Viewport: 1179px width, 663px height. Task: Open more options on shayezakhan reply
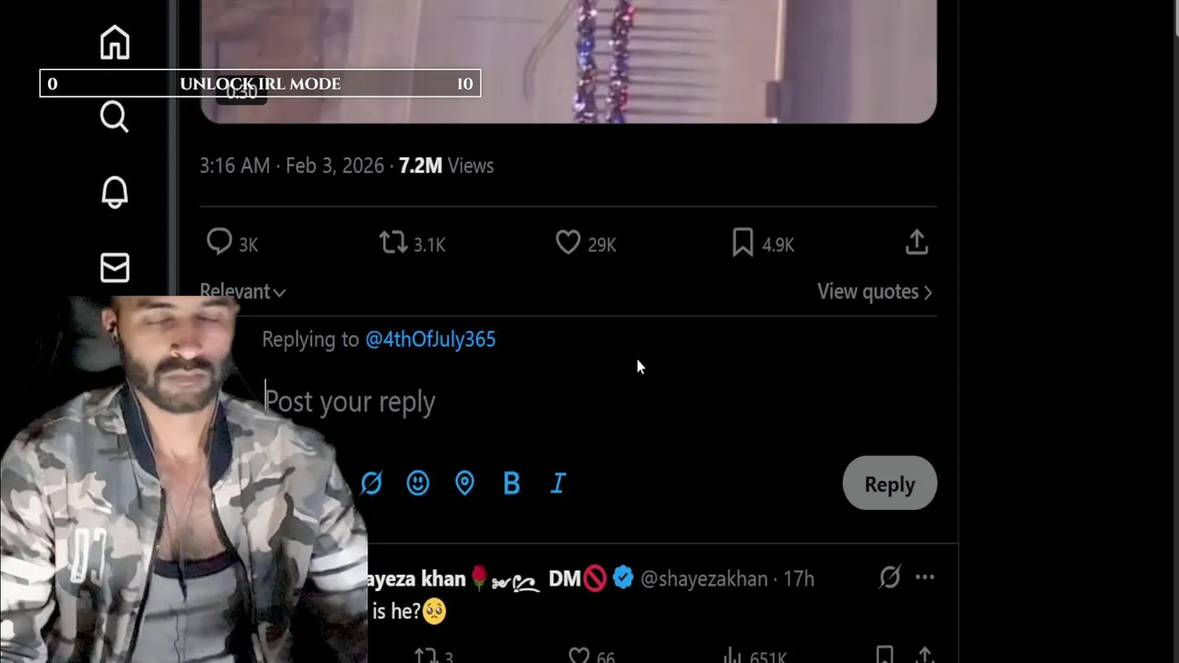(925, 577)
